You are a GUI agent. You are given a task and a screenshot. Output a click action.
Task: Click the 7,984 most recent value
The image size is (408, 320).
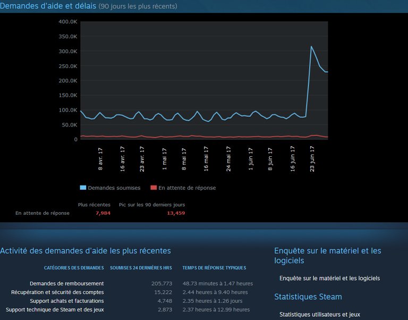[x=103, y=213]
